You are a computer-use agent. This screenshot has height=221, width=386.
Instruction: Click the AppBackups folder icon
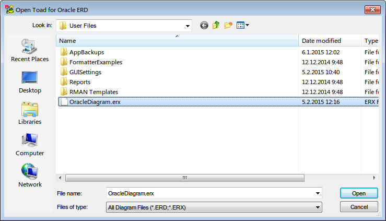tap(64, 52)
